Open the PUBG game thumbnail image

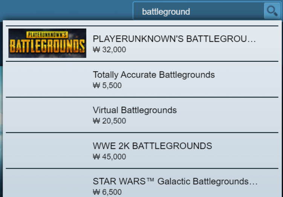(47, 43)
